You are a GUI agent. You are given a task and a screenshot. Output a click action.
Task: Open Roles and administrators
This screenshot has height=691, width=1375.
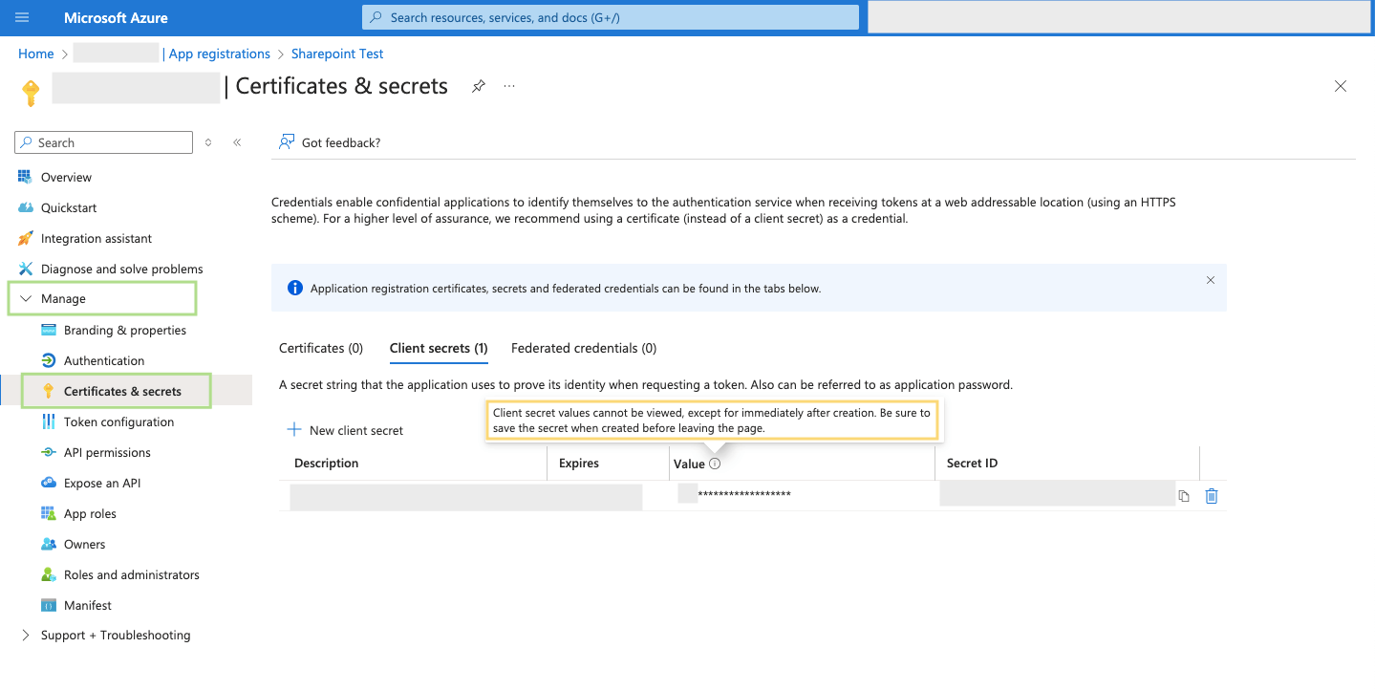(132, 574)
